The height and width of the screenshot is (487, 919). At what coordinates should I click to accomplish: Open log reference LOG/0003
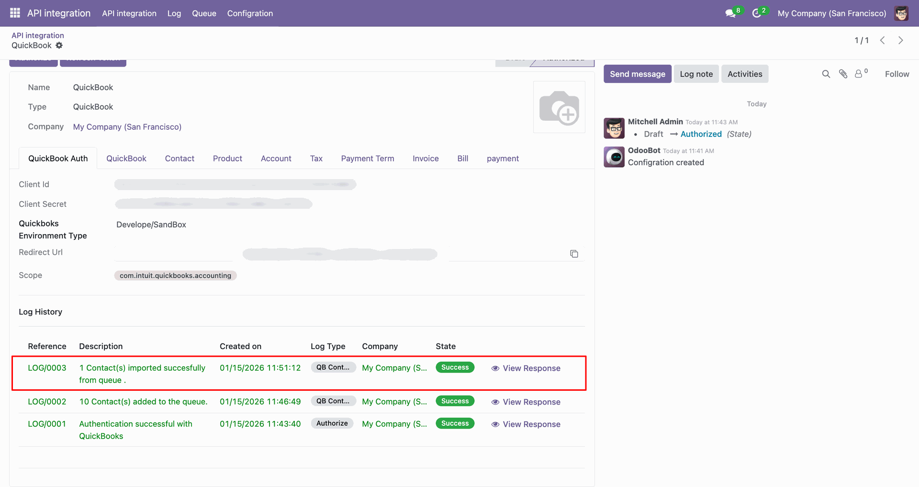pos(47,368)
